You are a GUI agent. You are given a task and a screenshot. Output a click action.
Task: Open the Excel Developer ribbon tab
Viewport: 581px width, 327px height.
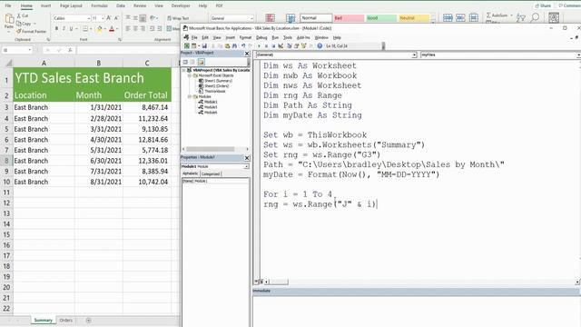click(181, 6)
